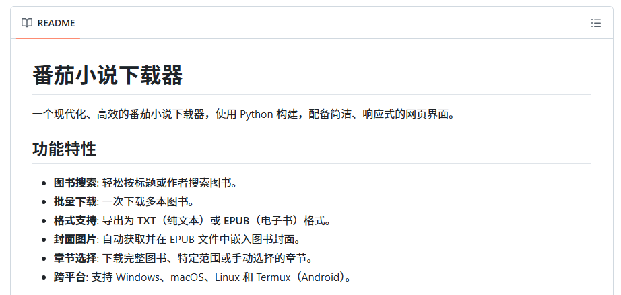Screen dimensions: 621x295
Task: Click the 图书搜索 bold label
Action: [75, 183]
